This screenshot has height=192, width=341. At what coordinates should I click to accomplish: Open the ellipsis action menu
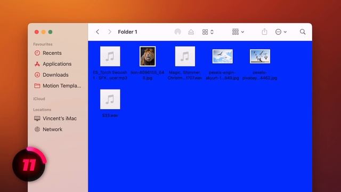click(x=278, y=32)
